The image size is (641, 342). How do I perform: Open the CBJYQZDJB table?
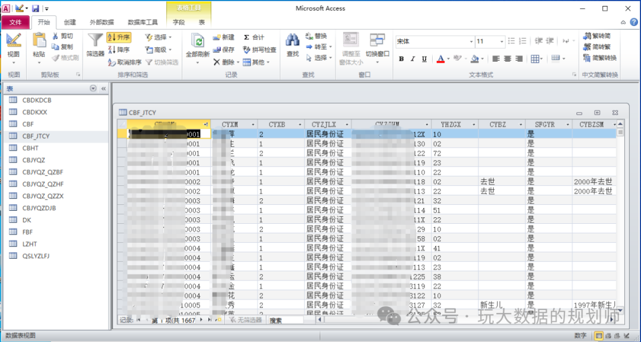pos(56,208)
